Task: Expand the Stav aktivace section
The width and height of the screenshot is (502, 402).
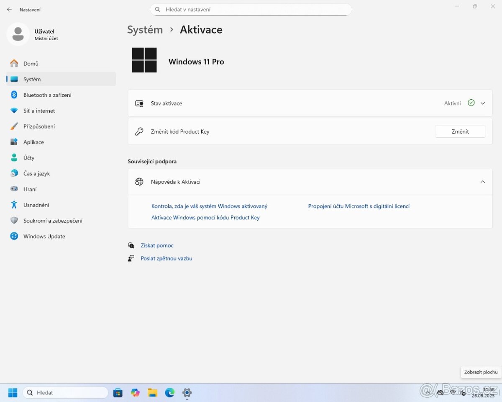Action: click(483, 103)
